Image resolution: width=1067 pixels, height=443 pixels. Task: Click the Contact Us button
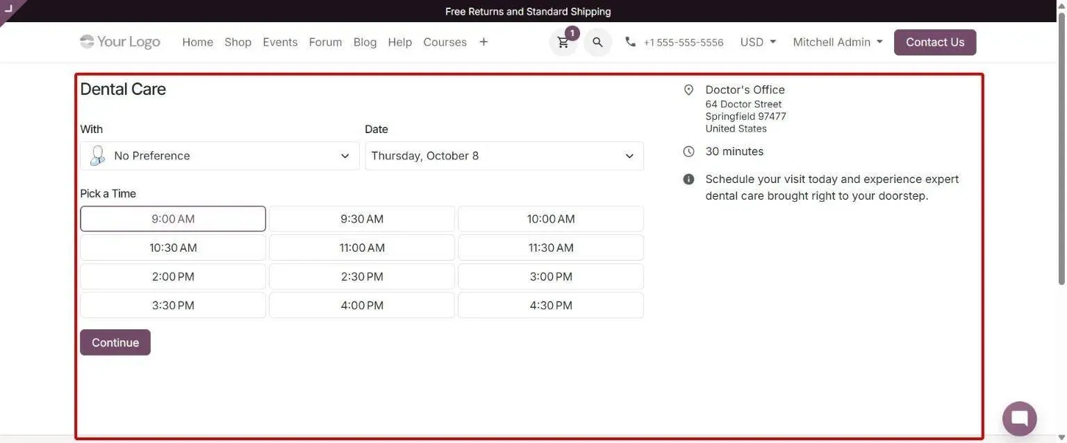click(935, 42)
